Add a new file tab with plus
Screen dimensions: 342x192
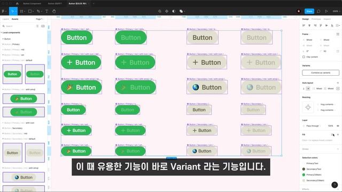click(94, 4)
